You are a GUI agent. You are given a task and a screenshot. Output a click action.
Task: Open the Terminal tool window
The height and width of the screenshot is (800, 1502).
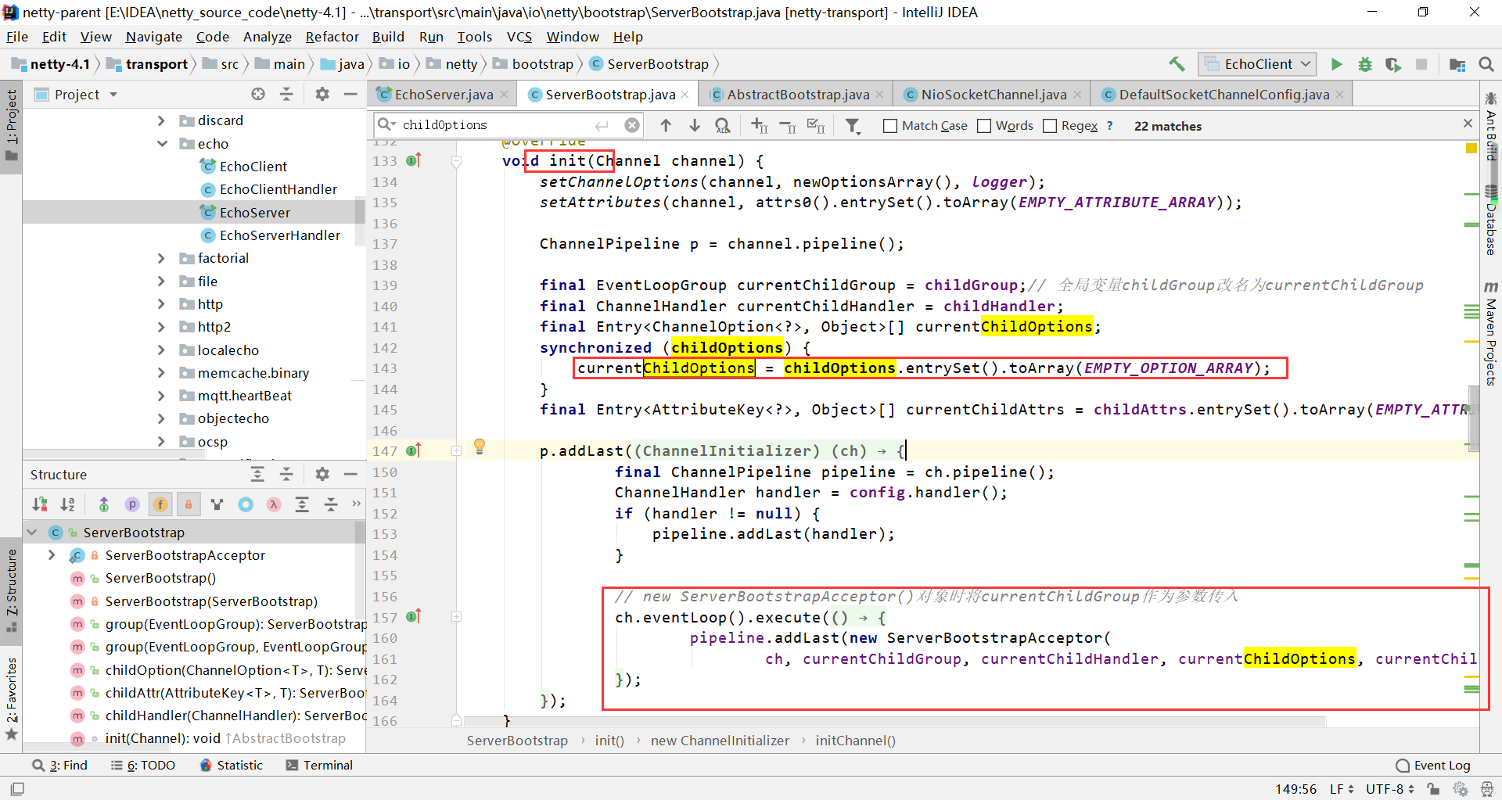tap(319, 766)
